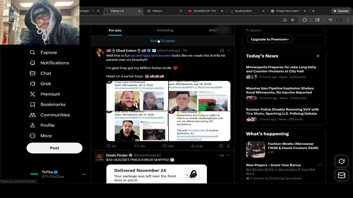Bookmark the Chad Caton post

pyautogui.click(x=221, y=146)
